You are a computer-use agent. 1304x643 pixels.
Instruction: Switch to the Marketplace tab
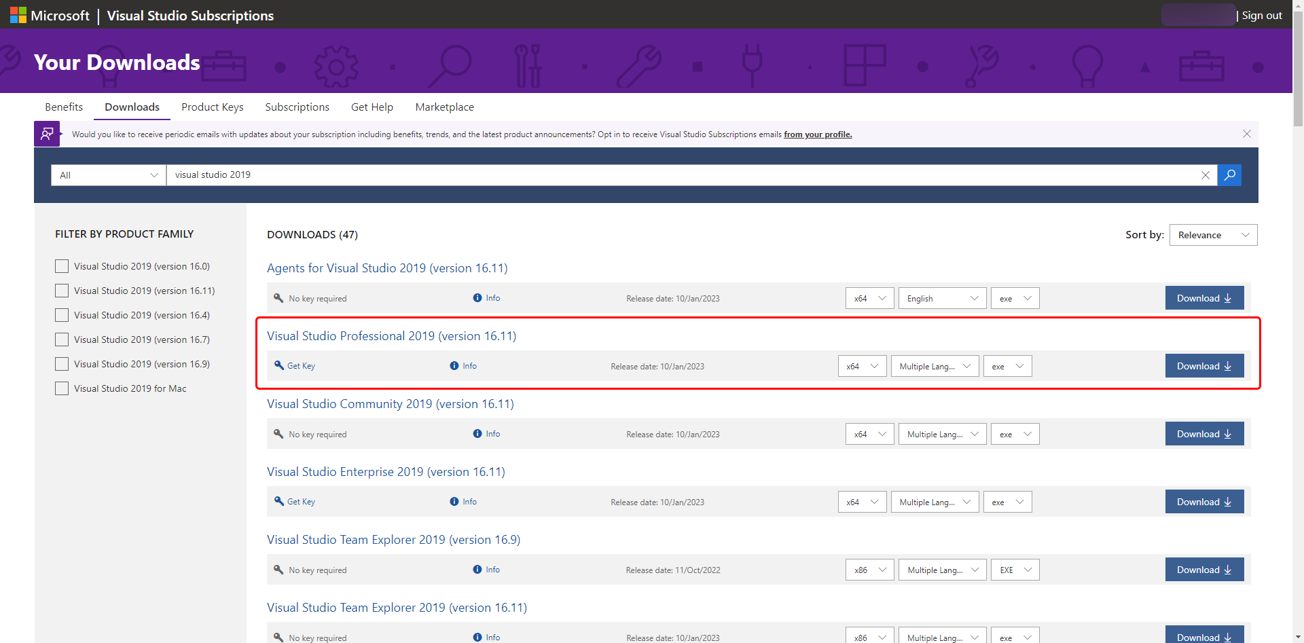tap(445, 107)
